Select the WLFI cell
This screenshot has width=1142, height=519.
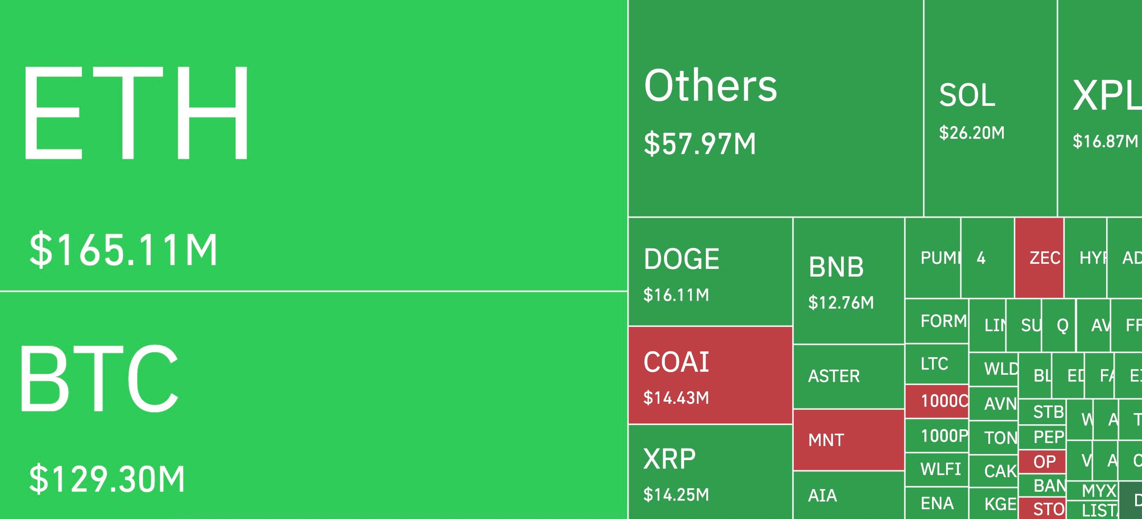click(x=936, y=469)
